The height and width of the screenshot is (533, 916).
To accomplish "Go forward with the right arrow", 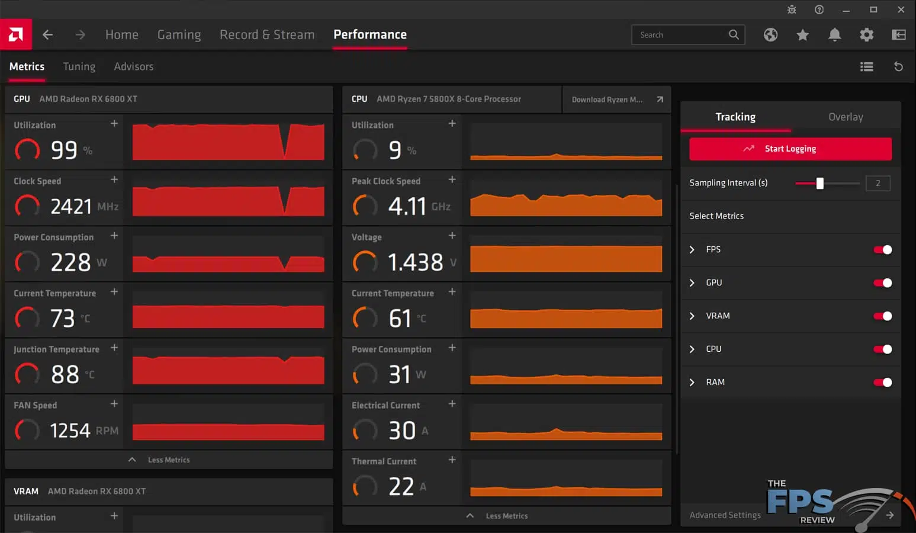I will 80,35.
